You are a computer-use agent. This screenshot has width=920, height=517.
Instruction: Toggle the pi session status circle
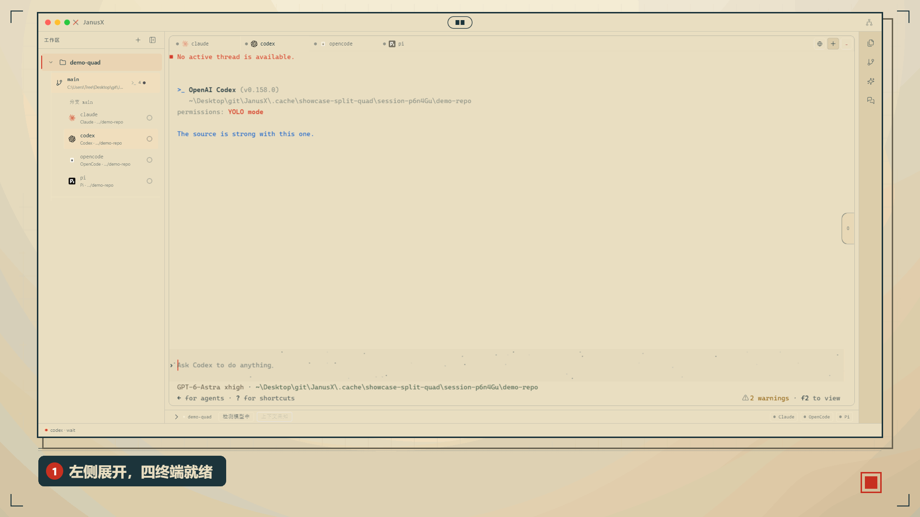pos(149,181)
